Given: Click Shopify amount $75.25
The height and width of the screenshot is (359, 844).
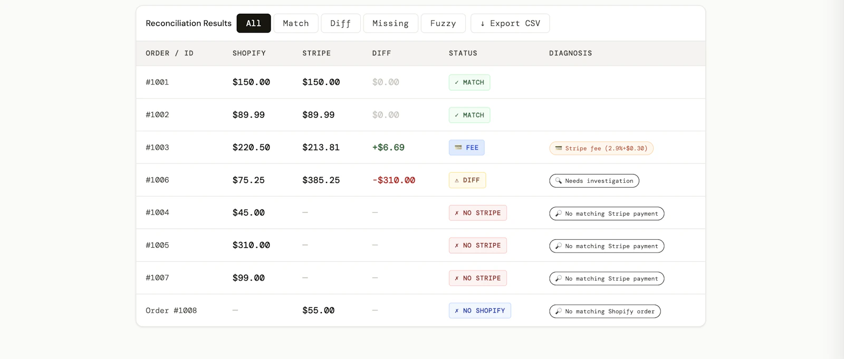Looking at the screenshot, I should pos(249,180).
